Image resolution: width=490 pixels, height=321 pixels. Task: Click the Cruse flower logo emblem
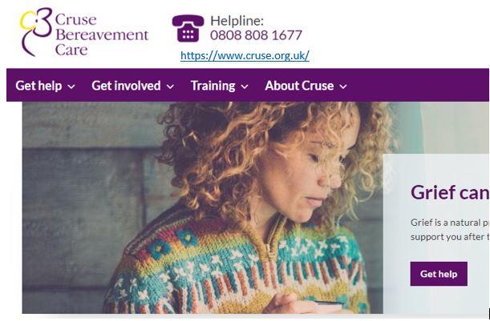click(x=36, y=31)
